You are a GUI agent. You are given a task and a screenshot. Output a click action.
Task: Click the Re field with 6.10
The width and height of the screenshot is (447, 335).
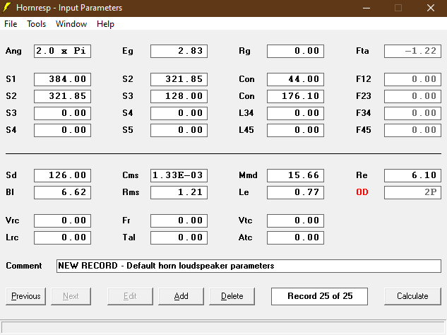[413, 175]
